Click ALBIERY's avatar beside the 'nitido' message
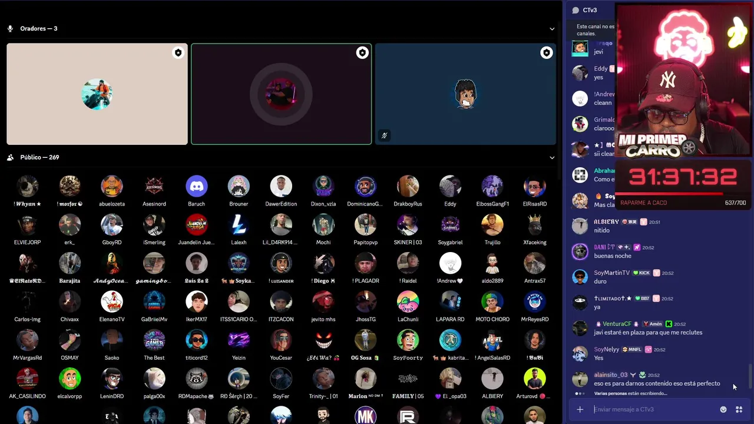The height and width of the screenshot is (424, 754). point(580,226)
